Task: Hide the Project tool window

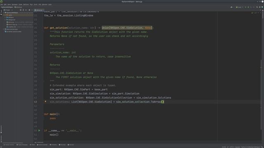Action: (32, 10)
